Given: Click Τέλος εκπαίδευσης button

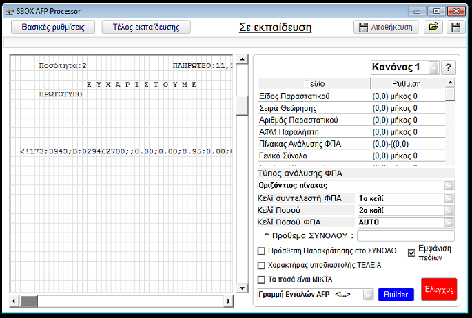Looking at the screenshot, I should 146,27.
